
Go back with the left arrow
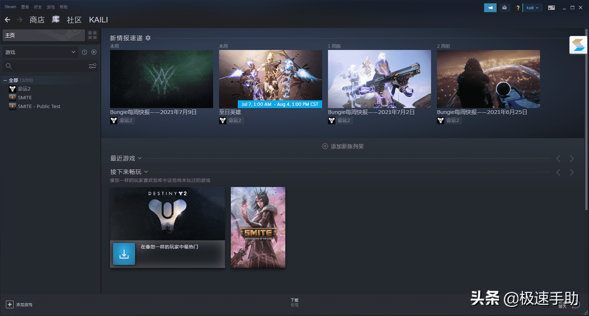(8, 20)
